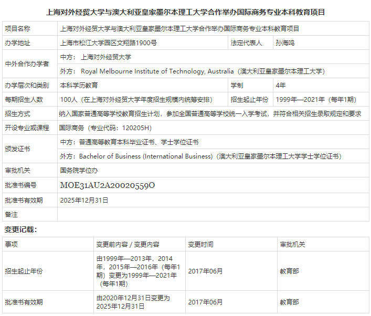Select the 变更记载 section heading
This screenshot has height=316, width=371.
coord(20,229)
